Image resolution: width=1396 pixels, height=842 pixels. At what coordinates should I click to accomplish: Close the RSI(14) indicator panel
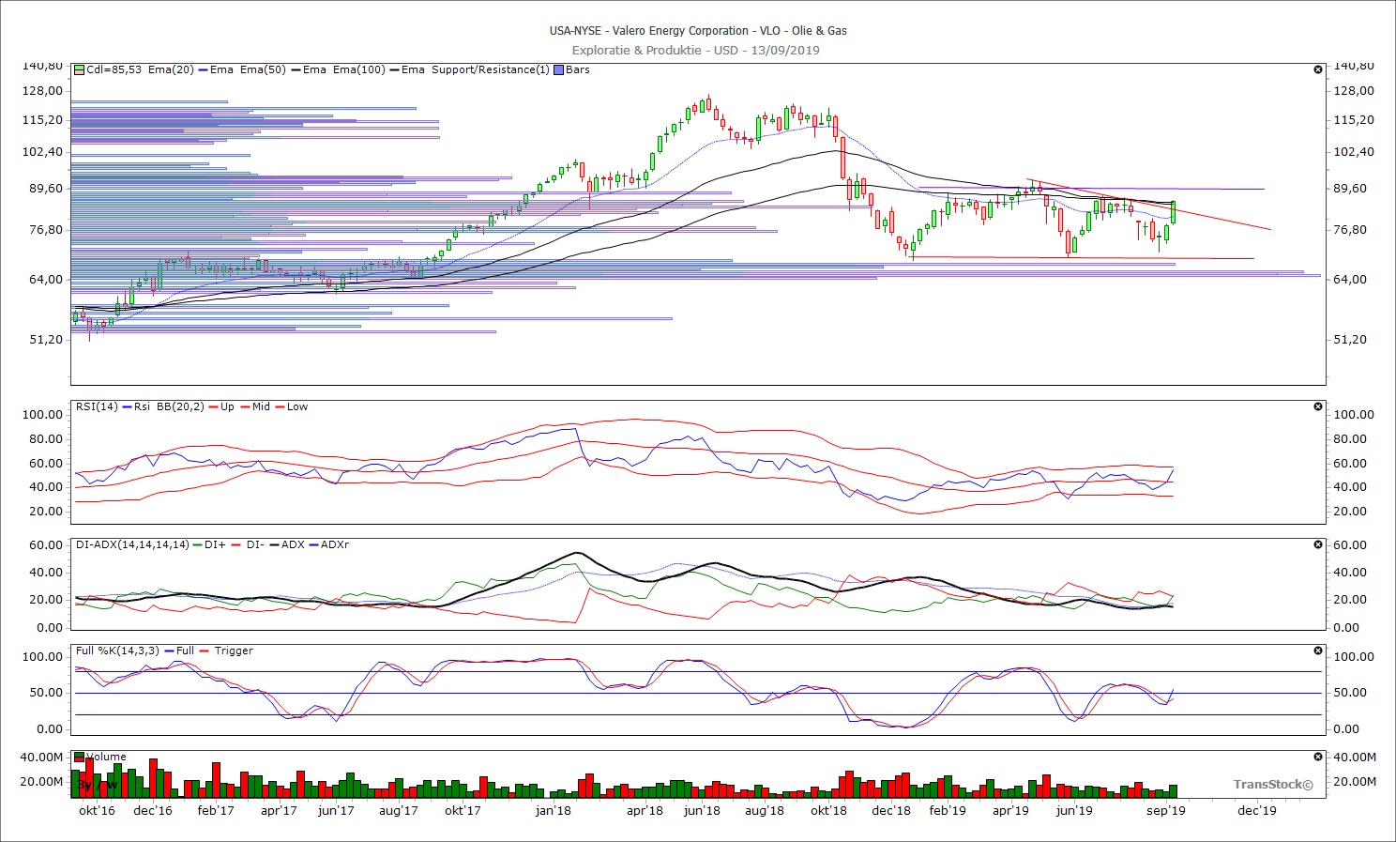(1318, 406)
